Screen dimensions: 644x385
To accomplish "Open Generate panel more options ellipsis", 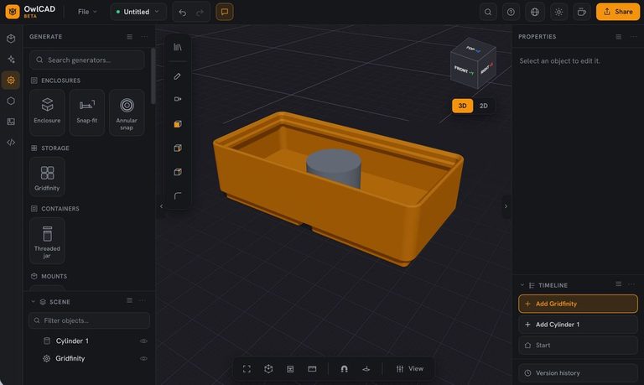I will tap(144, 37).
